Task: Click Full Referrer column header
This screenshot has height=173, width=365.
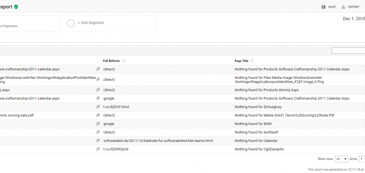Action: [x=111, y=61]
